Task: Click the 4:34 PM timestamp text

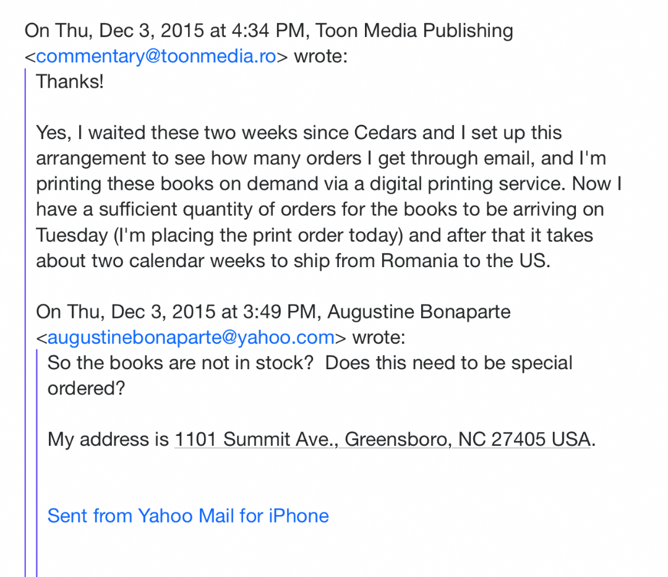Action: 268,31
